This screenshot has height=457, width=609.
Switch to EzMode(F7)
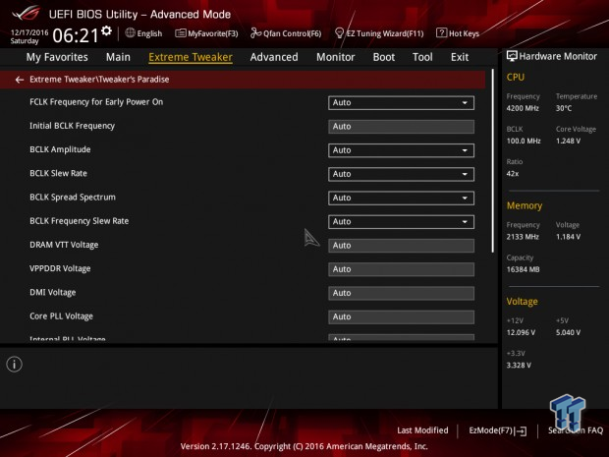coord(498,430)
